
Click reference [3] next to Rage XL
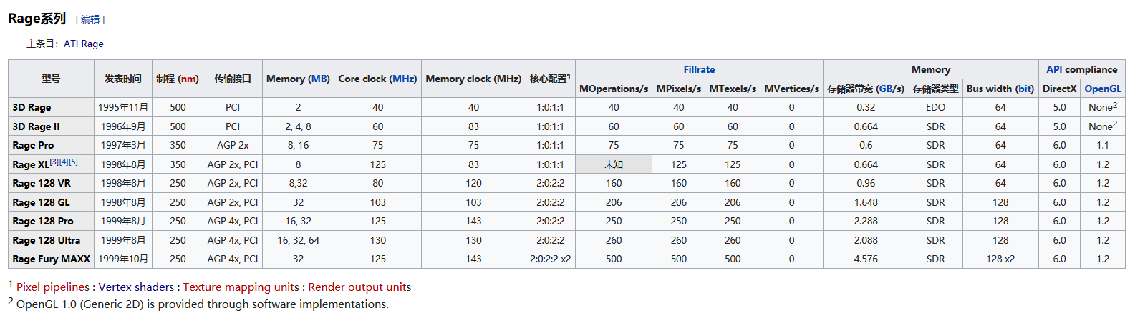[x=54, y=162]
